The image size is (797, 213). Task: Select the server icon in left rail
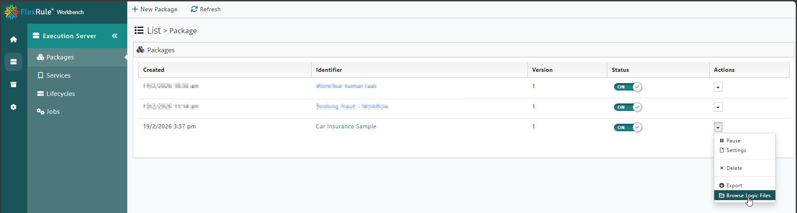point(14,62)
